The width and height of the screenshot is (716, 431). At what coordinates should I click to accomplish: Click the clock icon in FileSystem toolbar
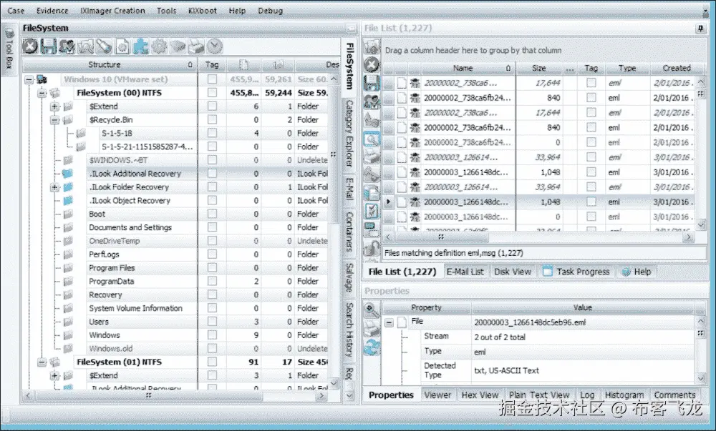pyautogui.click(x=214, y=46)
